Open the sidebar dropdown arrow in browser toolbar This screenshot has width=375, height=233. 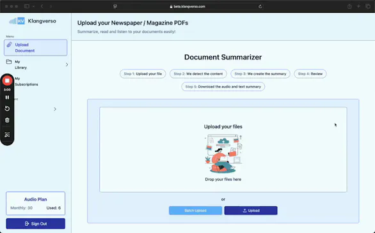33,6
